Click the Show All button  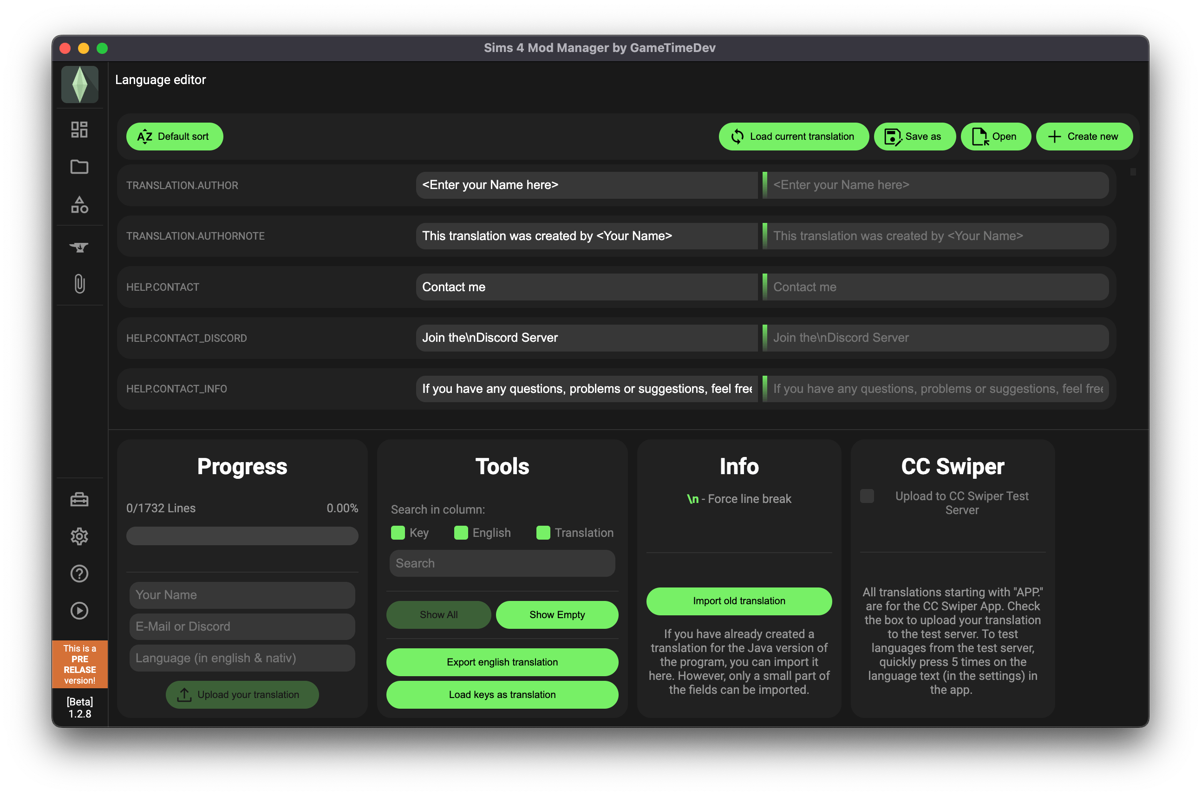(x=438, y=615)
